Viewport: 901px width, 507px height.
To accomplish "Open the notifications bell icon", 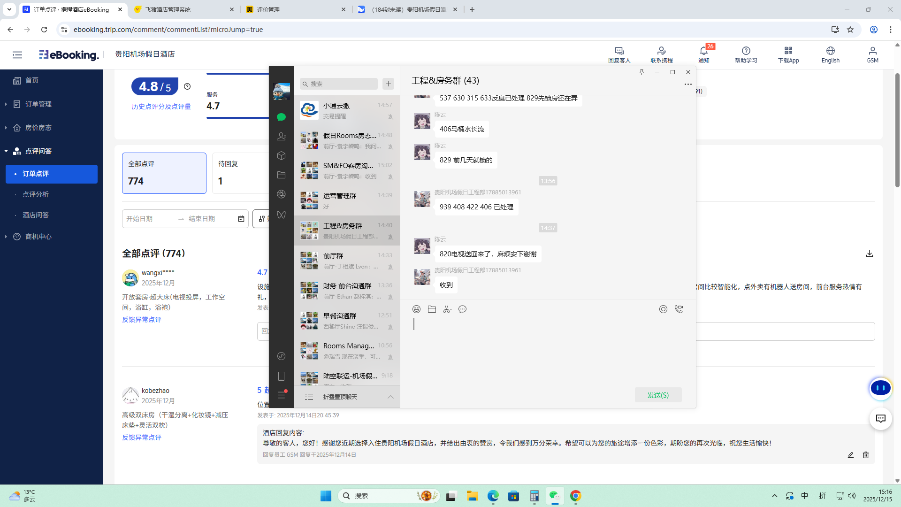I will pos(703,51).
